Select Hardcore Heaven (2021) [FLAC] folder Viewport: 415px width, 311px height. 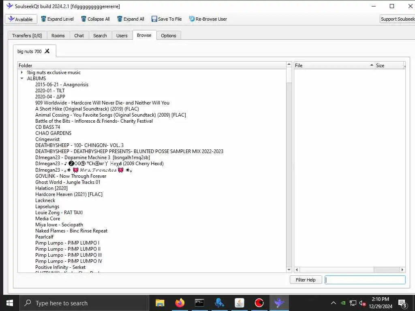point(69,194)
